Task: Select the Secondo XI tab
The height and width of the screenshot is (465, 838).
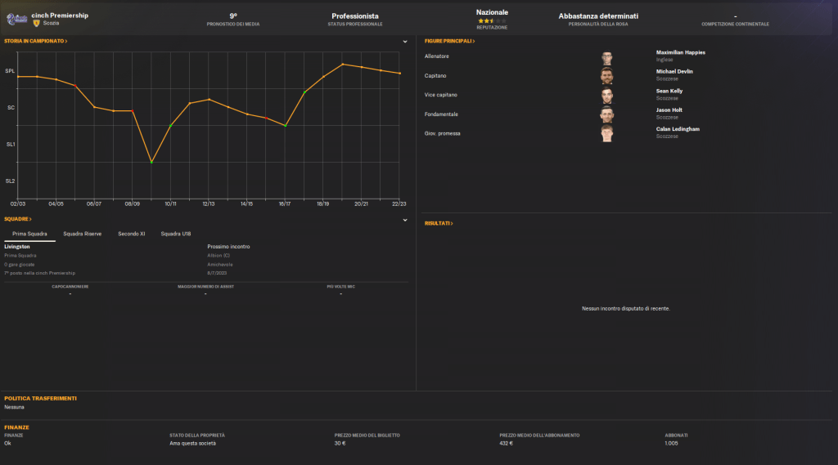Action: 131,234
